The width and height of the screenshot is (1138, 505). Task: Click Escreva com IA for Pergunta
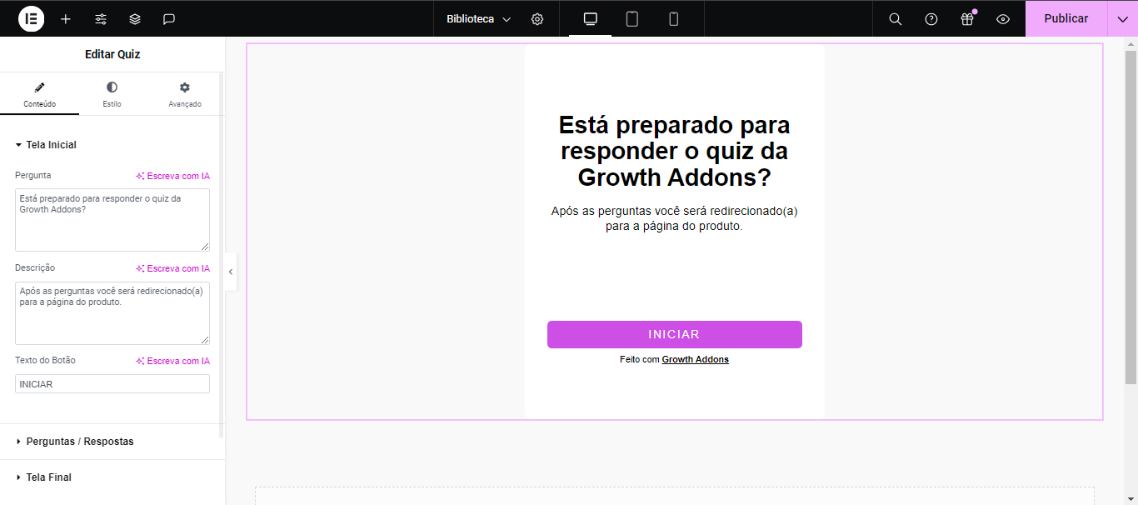pyautogui.click(x=173, y=176)
